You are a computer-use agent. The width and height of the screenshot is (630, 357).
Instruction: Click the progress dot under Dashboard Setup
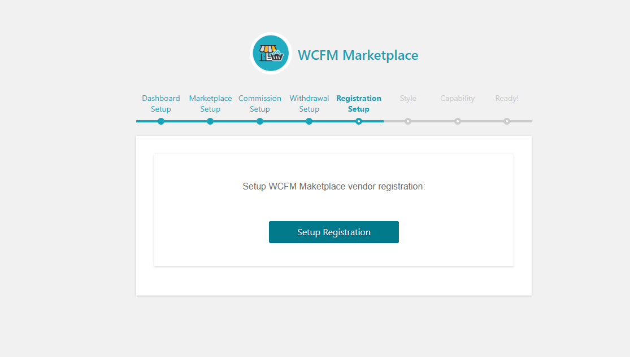[160, 121]
